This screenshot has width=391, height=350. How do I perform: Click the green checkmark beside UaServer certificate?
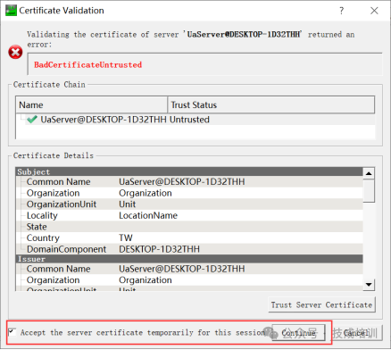32,120
